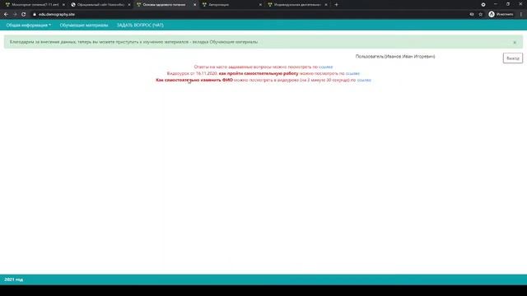Click the password key icon in address bar
This screenshot has width=527, height=296.
(472, 15)
